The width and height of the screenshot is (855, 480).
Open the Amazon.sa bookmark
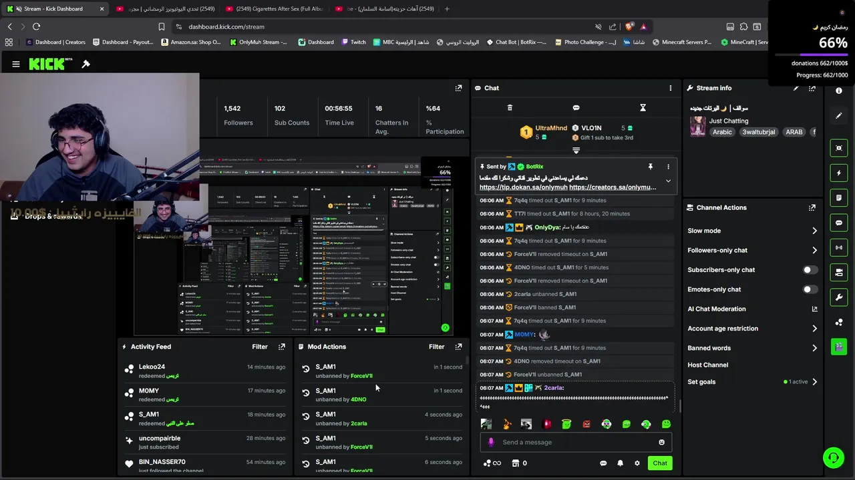pos(191,42)
